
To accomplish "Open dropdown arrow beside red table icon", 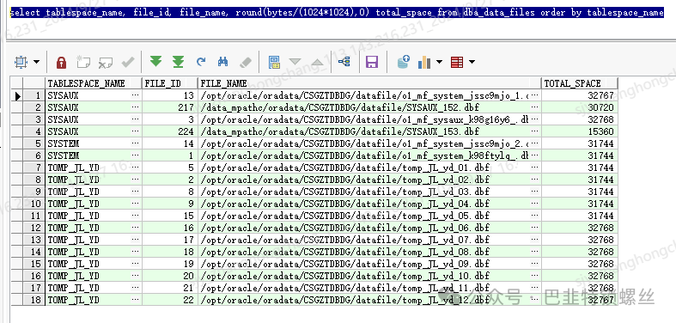I will pyautogui.click(x=472, y=62).
